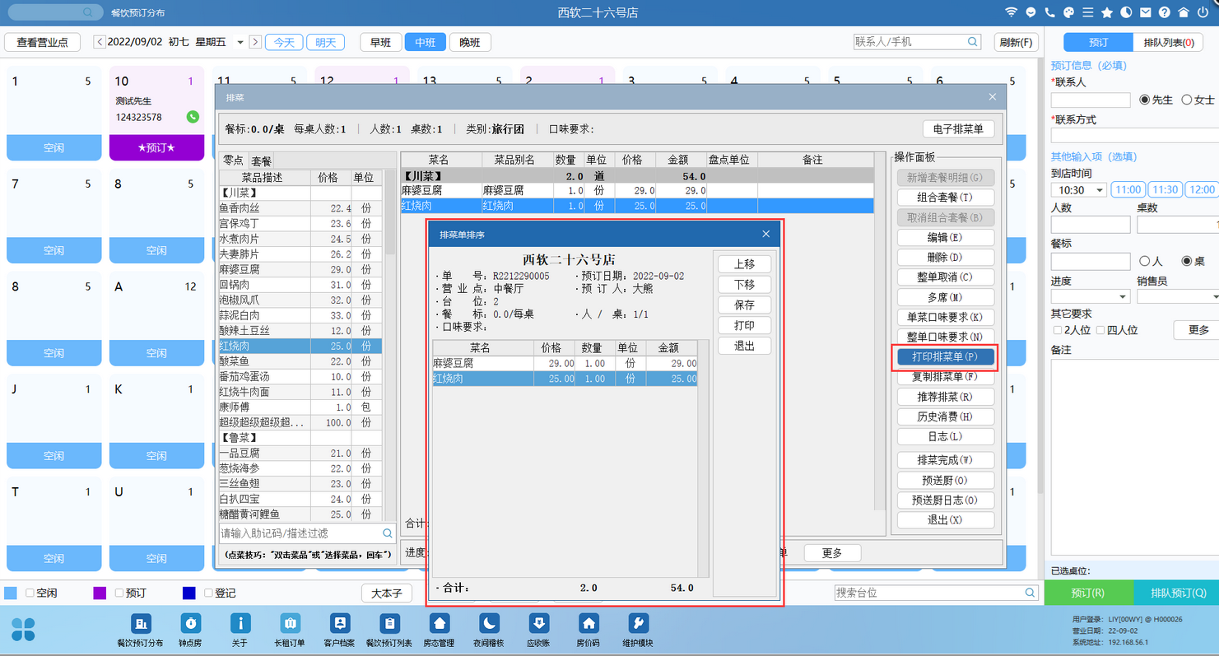Open the 应收账 module icon
Screen dimensions: 1219x656
coord(538,623)
